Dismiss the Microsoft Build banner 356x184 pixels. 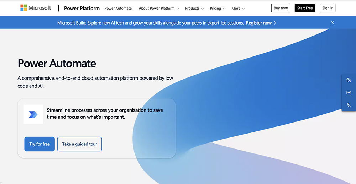coord(332,22)
